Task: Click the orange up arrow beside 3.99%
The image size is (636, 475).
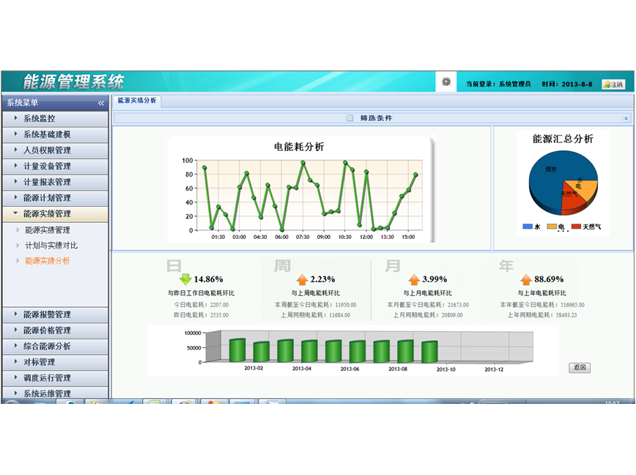Action: (414, 279)
